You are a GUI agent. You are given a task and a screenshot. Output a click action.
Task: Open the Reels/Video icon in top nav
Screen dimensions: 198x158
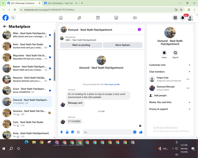[x=98, y=18]
